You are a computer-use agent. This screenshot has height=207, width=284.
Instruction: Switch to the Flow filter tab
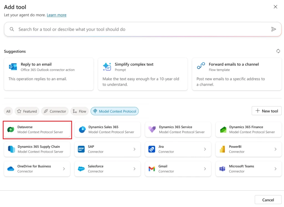point(79,111)
